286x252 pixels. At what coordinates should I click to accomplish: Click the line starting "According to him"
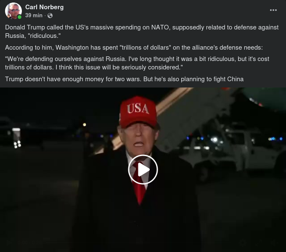pos(134,48)
